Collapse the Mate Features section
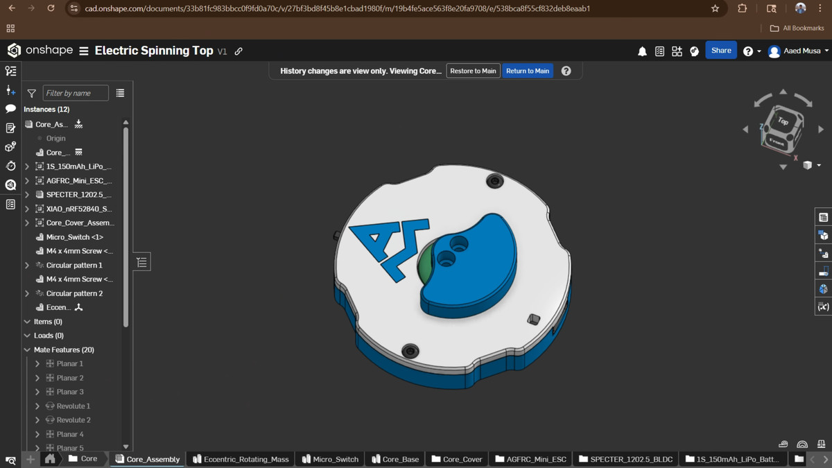Screen dimensions: 832x468 [27, 350]
